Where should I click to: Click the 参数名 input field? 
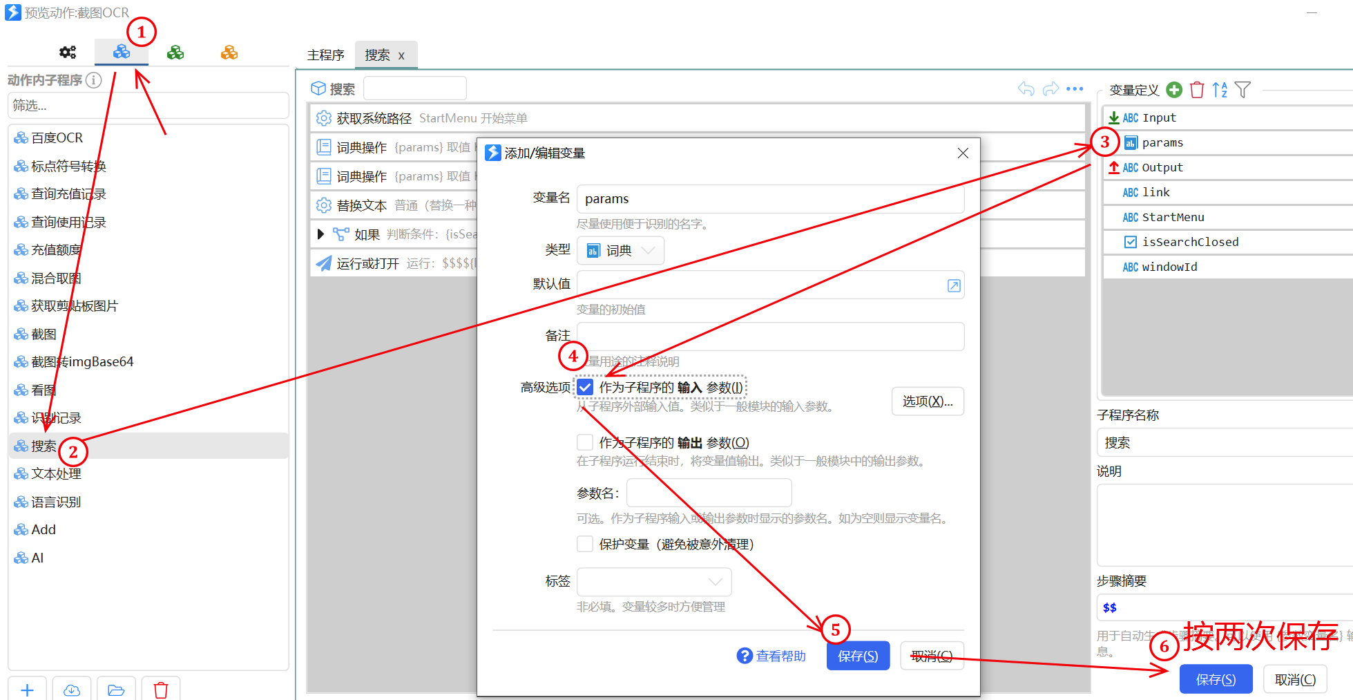[x=709, y=493]
